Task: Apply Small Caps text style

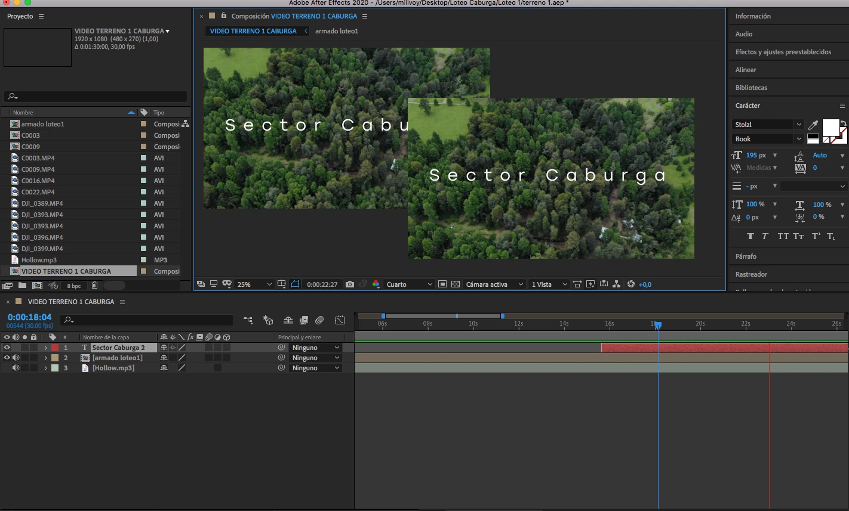Action: tap(798, 236)
